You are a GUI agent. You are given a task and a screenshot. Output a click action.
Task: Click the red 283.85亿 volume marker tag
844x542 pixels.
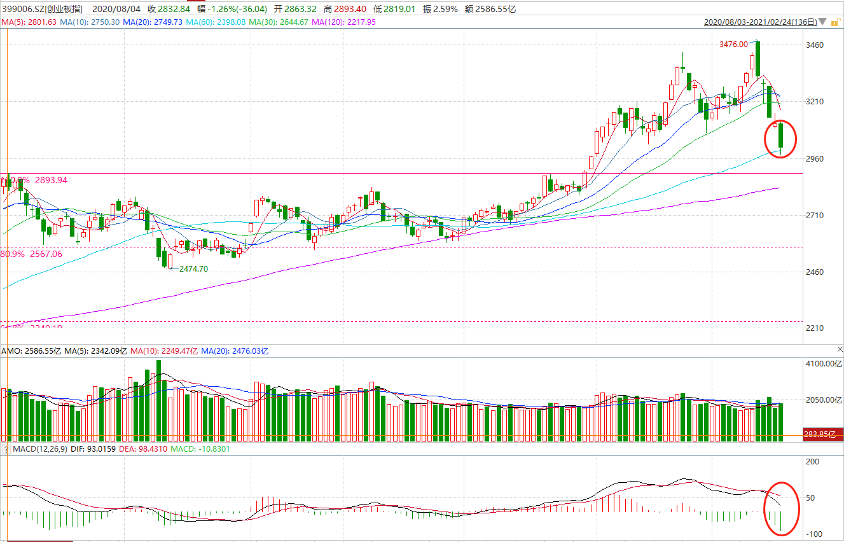click(822, 435)
